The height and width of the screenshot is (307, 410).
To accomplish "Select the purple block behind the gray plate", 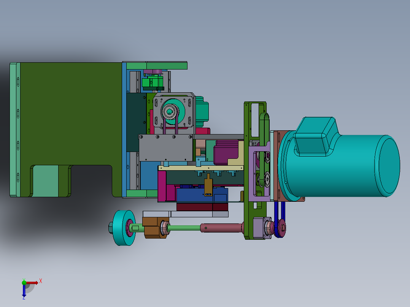I will pos(226,153).
